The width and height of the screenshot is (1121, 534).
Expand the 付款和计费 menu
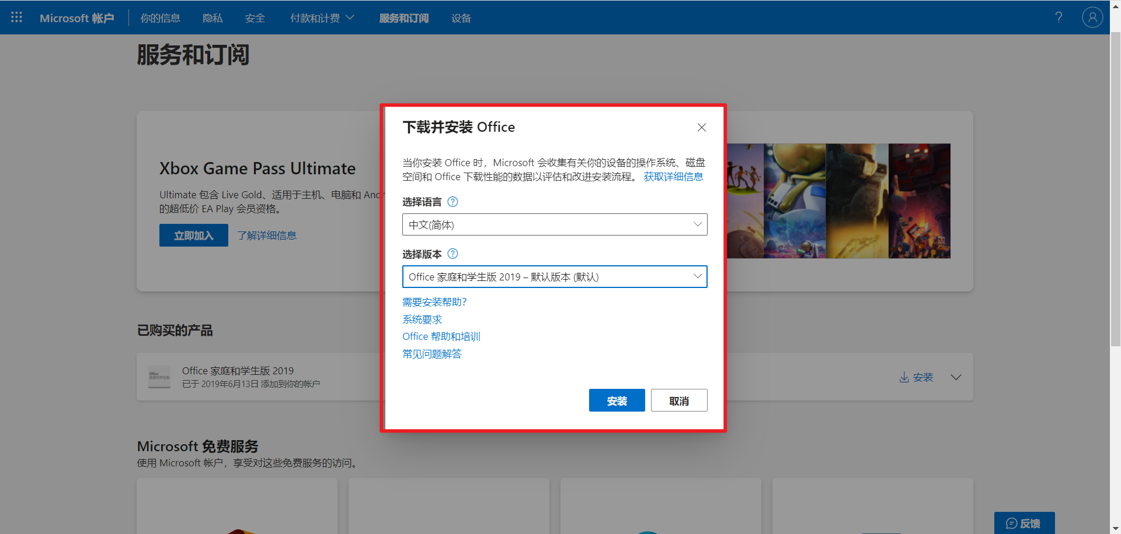pyautogui.click(x=322, y=18)
